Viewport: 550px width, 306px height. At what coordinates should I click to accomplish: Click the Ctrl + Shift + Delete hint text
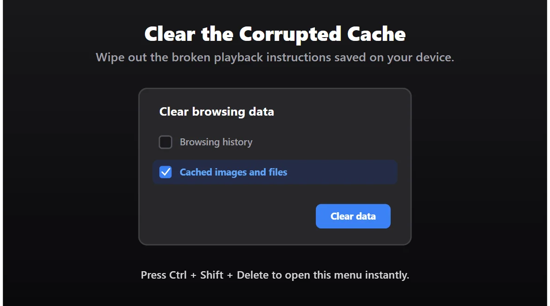coord(275,274)
